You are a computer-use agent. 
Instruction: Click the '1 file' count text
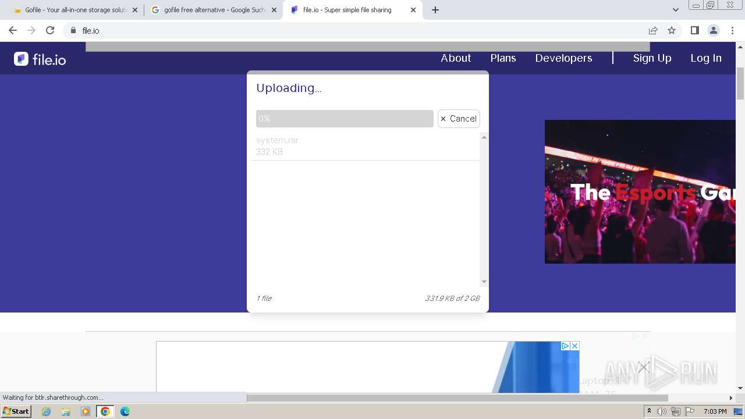(264, 299)
